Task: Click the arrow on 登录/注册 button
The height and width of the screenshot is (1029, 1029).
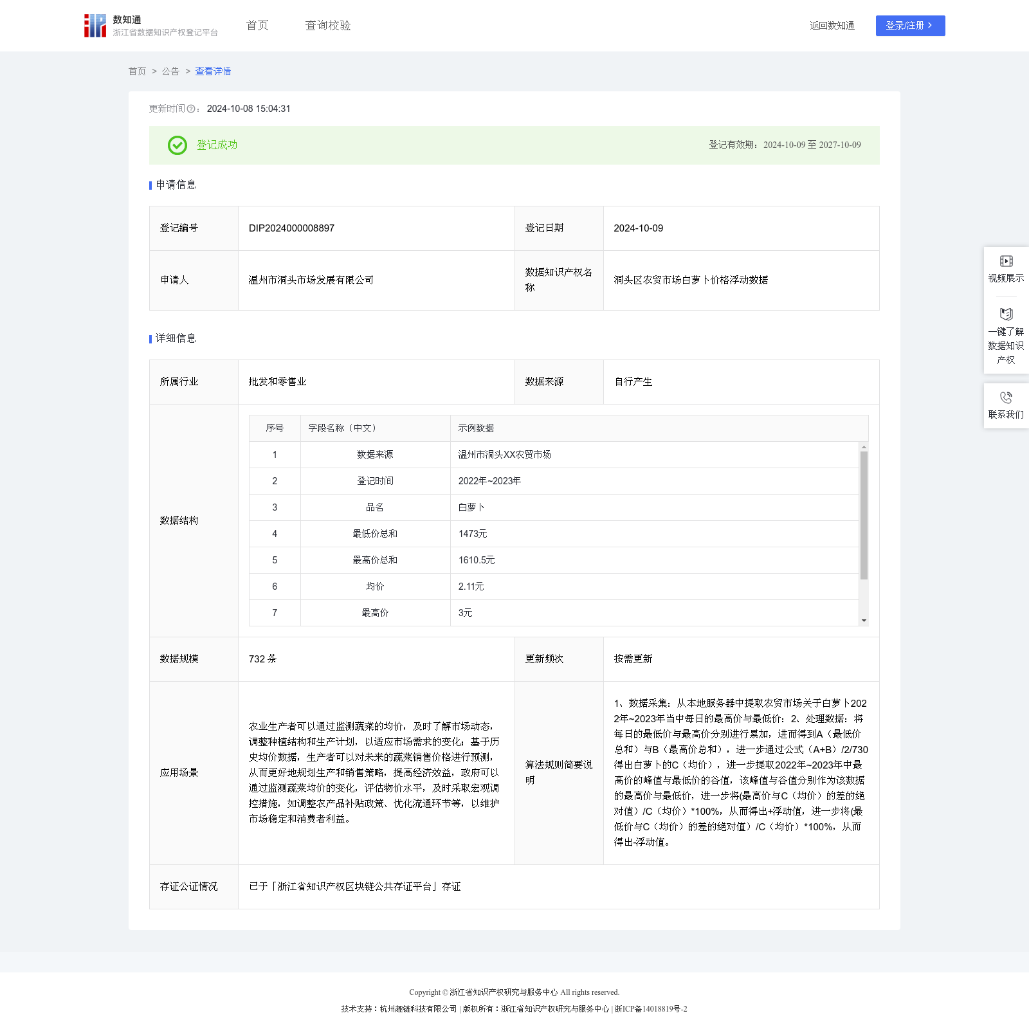Action: pyautogui.click(x=930, y=26)
